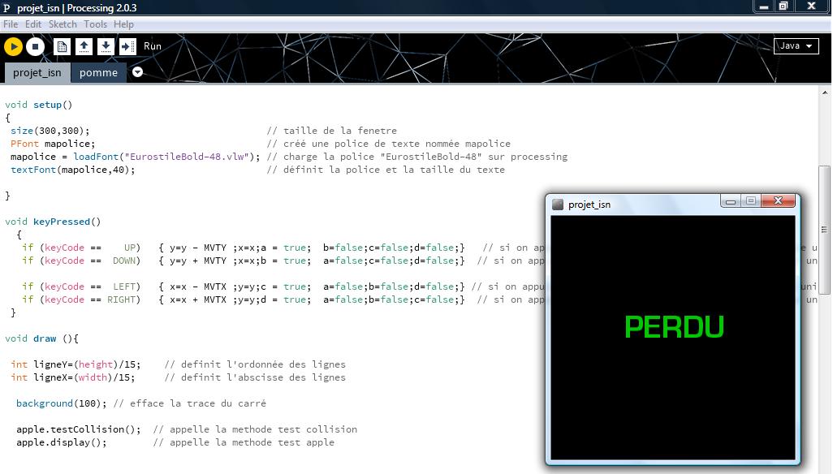833x474 pixels.
Task: Click the "// appelle la methode test collision" comment
Action: tap(255, 429)
